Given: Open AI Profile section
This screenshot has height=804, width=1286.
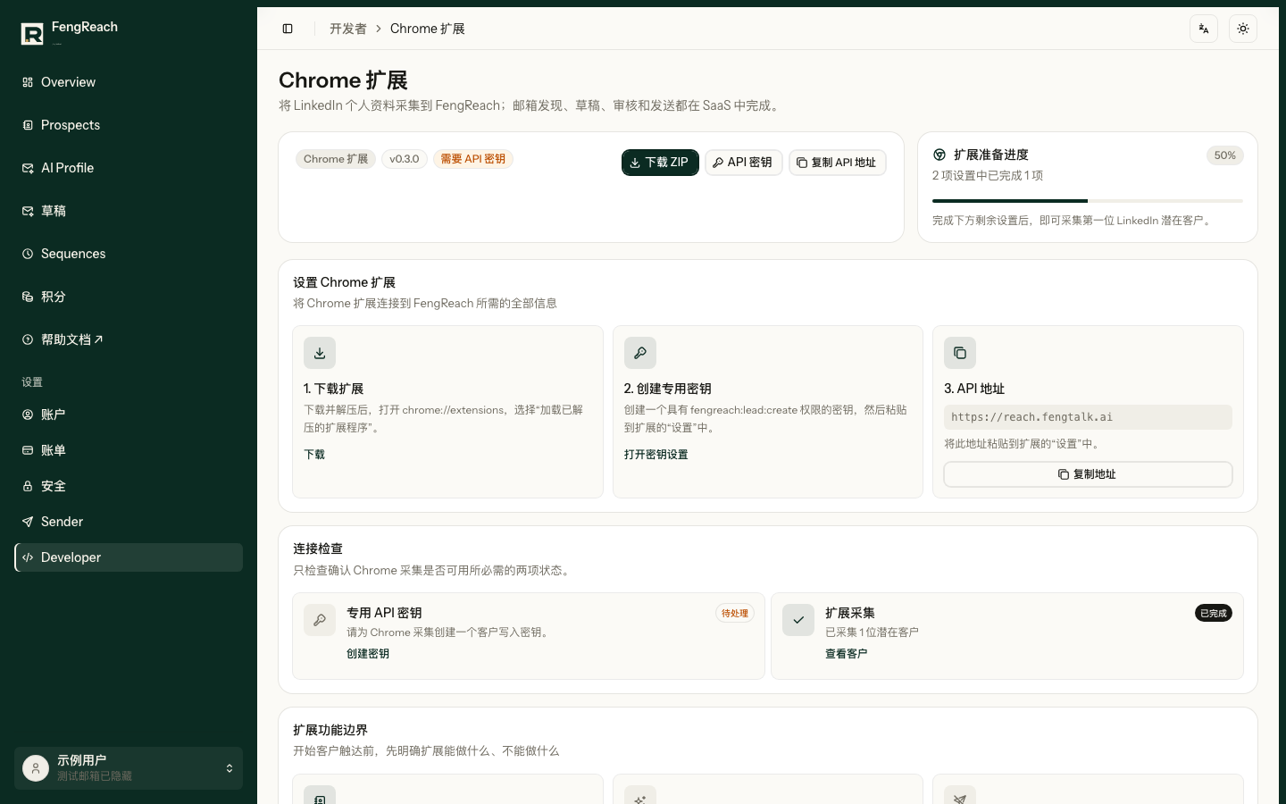Looking at the screenshot, I should point(129,168).
